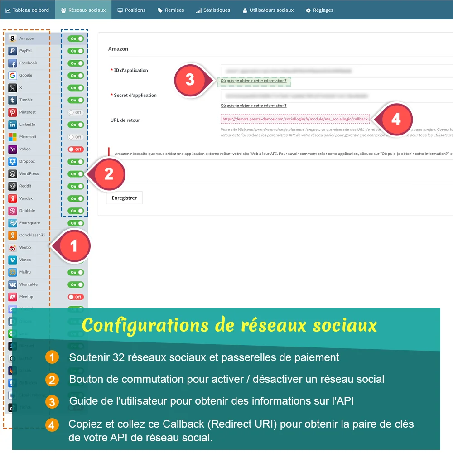This screenshot has width=453, height=453.
Task: Select the Reddit icon
Action: coord(12,186)
